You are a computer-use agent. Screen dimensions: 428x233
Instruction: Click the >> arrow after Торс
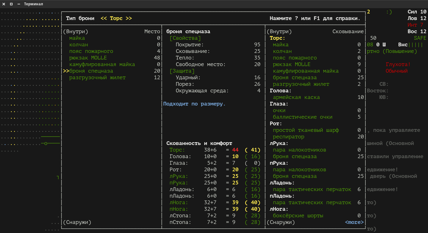tap(129, 18)
